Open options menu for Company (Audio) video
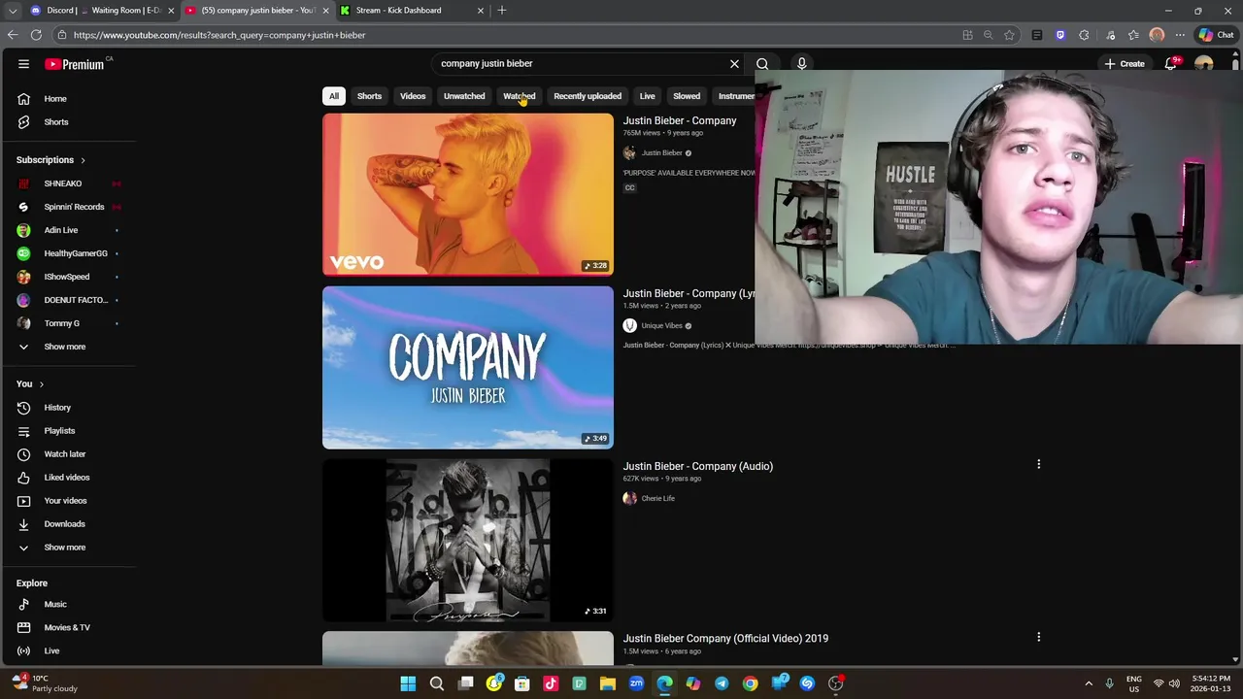 coord(1038,465)
